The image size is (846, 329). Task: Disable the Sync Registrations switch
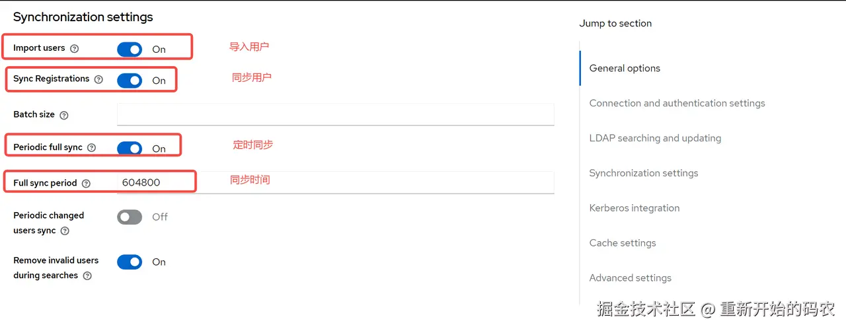130,81
